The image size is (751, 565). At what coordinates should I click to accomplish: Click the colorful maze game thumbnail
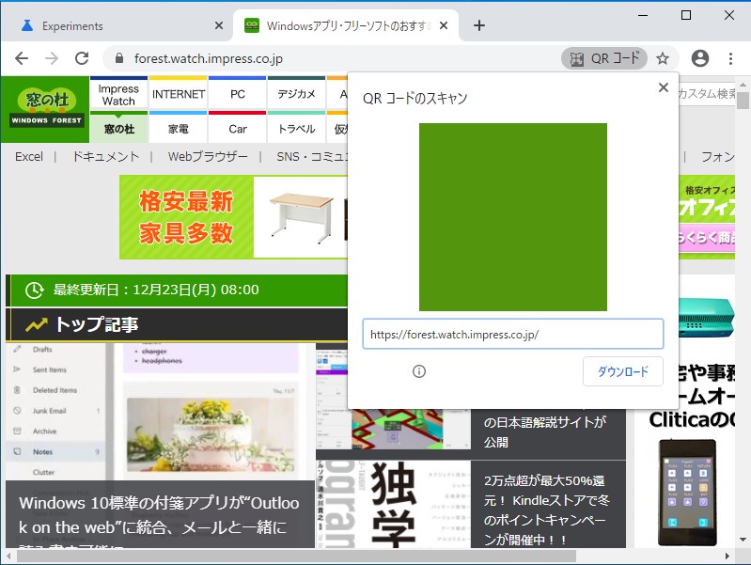(x=397, y=429)
